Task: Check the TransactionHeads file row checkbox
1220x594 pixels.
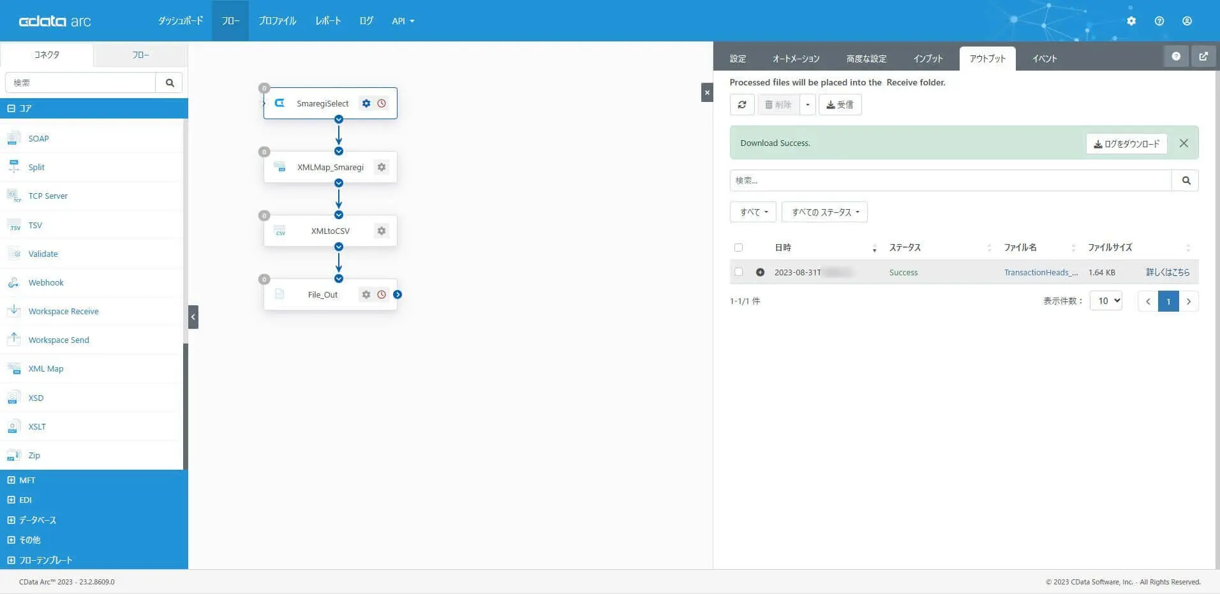Action: point(738,272)
